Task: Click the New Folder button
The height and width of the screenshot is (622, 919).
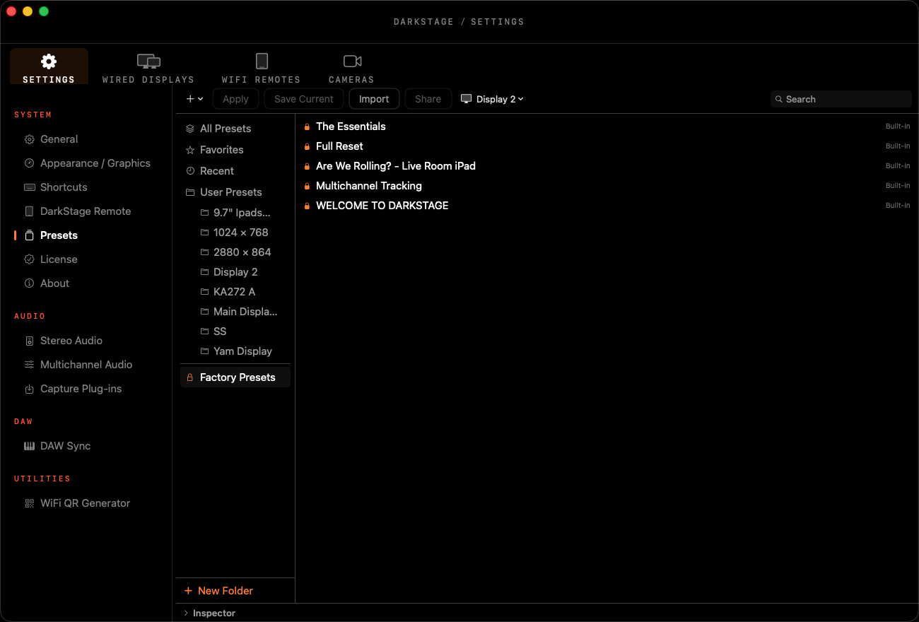Action: [218, 591]
